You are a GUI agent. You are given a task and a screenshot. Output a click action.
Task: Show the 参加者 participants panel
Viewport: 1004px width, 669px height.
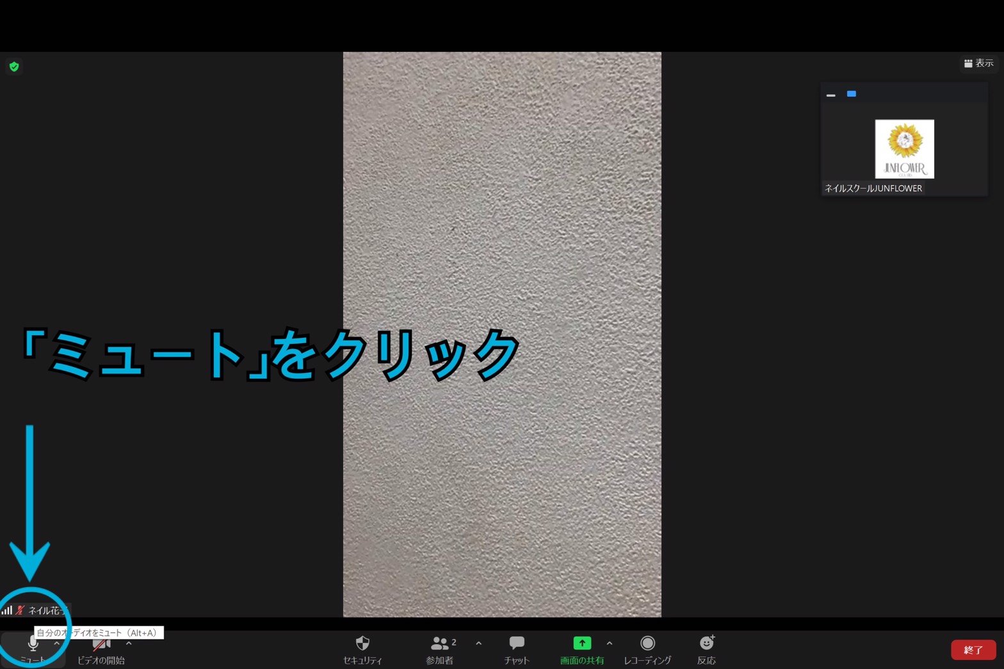pos(440,650)
